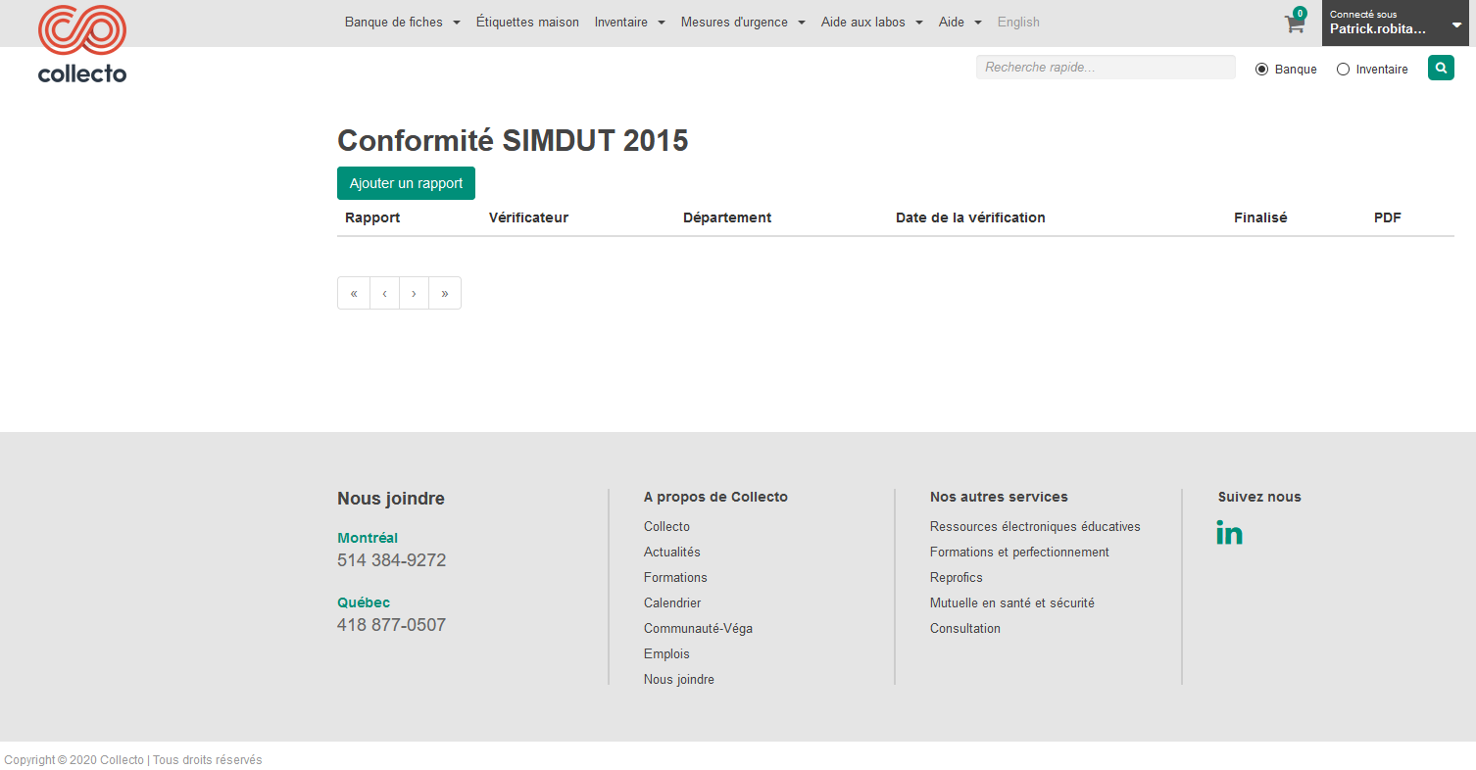Expand the Mesures d'urgence menu
The height and width of the screenshot is (770, 1476).
point(743,23)
